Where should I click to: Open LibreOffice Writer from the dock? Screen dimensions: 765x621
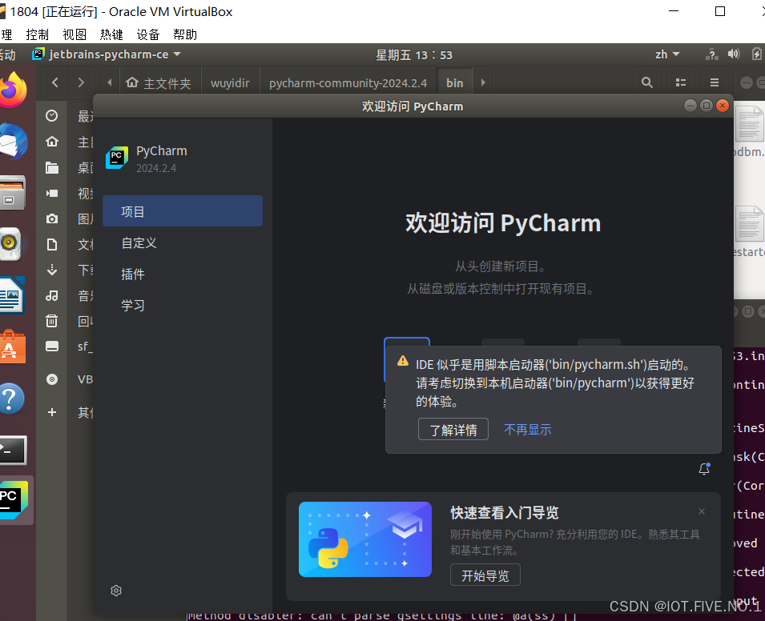point(12,295)
